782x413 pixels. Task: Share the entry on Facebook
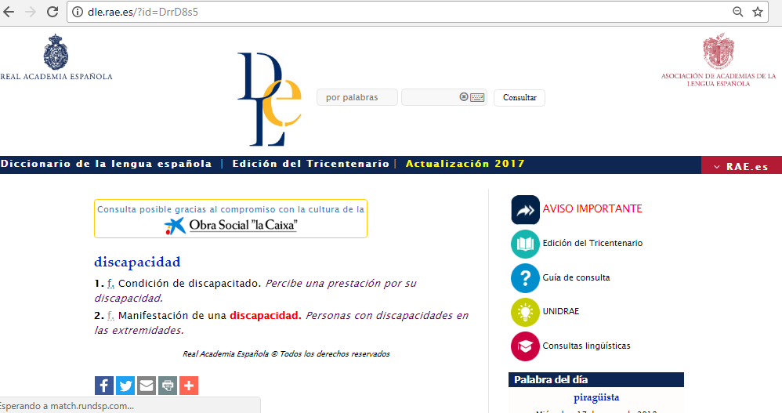pyautogui.click(x=104, y=386)
